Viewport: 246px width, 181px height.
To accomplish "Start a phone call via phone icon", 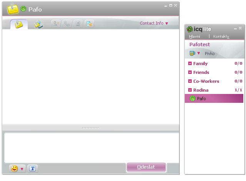I will pos(67,24).
